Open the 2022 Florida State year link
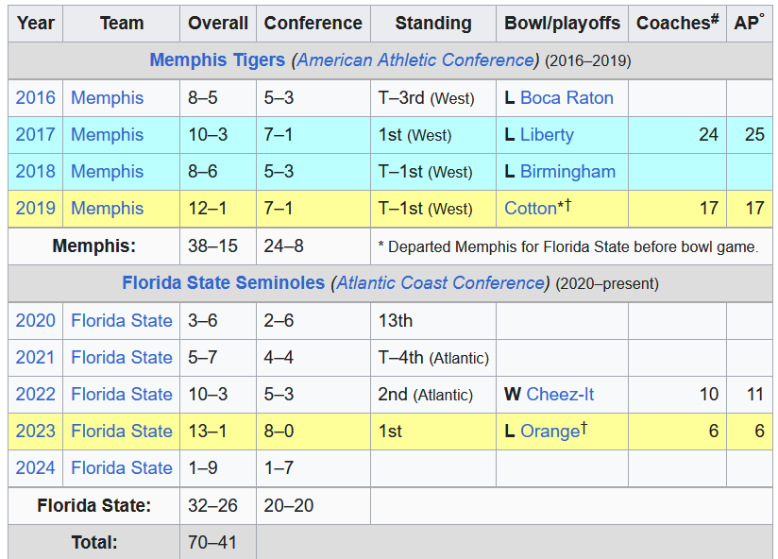This screenshot has width=778, height=559. point(36,395)
